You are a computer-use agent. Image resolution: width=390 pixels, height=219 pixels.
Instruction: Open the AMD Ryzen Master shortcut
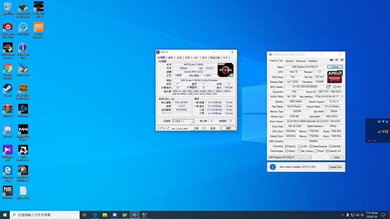click(x=8, y=50)
